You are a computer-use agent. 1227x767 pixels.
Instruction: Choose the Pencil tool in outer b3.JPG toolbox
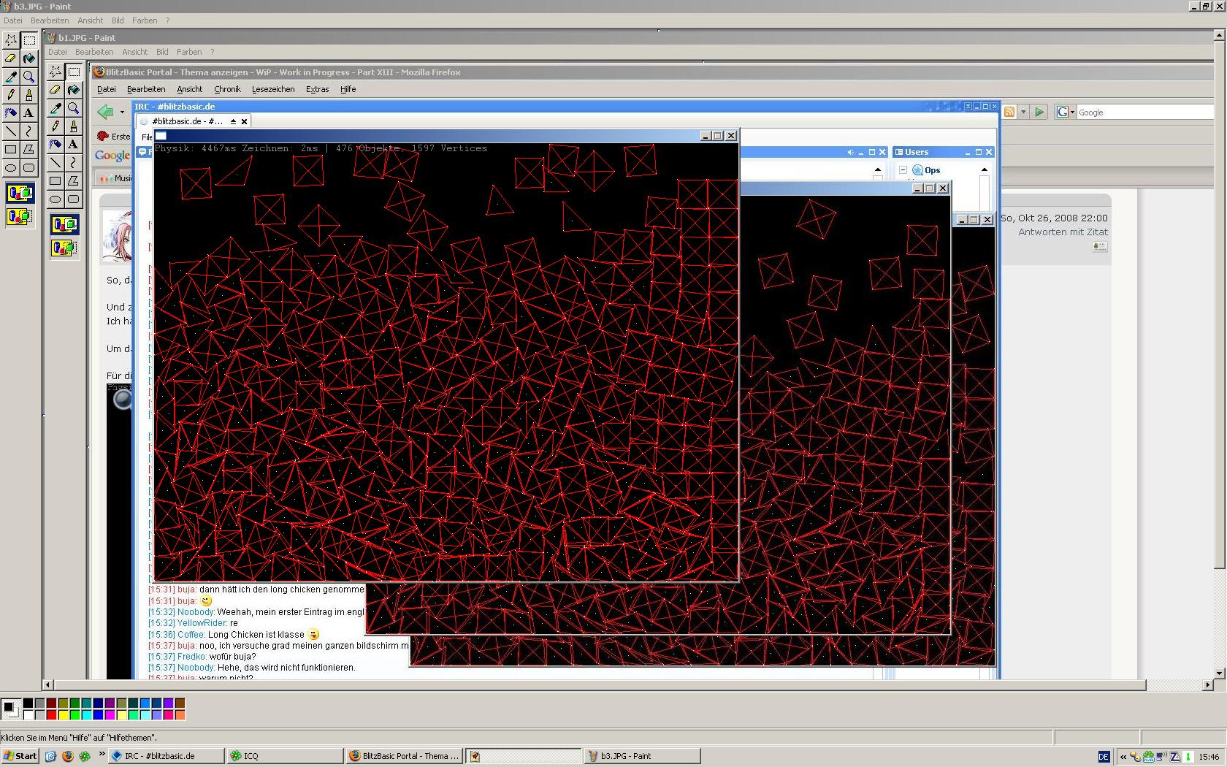pos(11,94)
